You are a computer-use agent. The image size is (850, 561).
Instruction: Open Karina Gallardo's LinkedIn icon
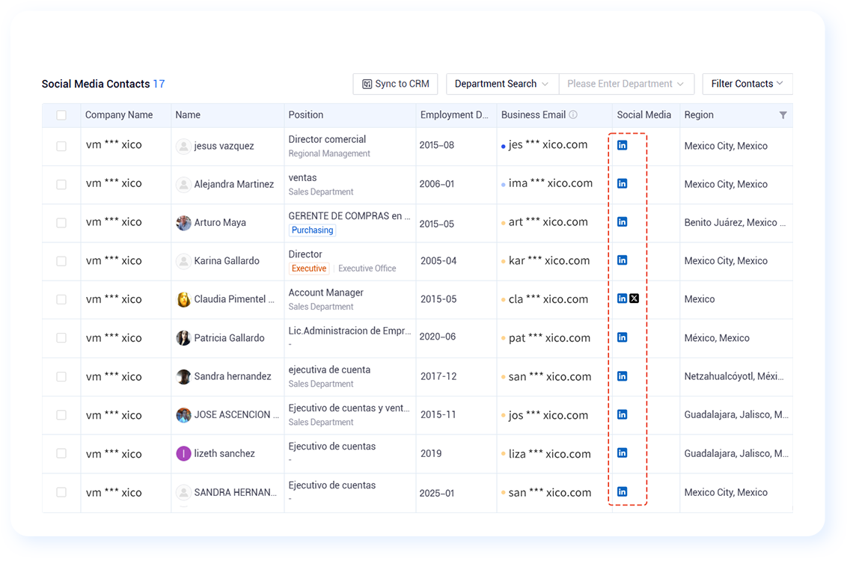[623, 261]
